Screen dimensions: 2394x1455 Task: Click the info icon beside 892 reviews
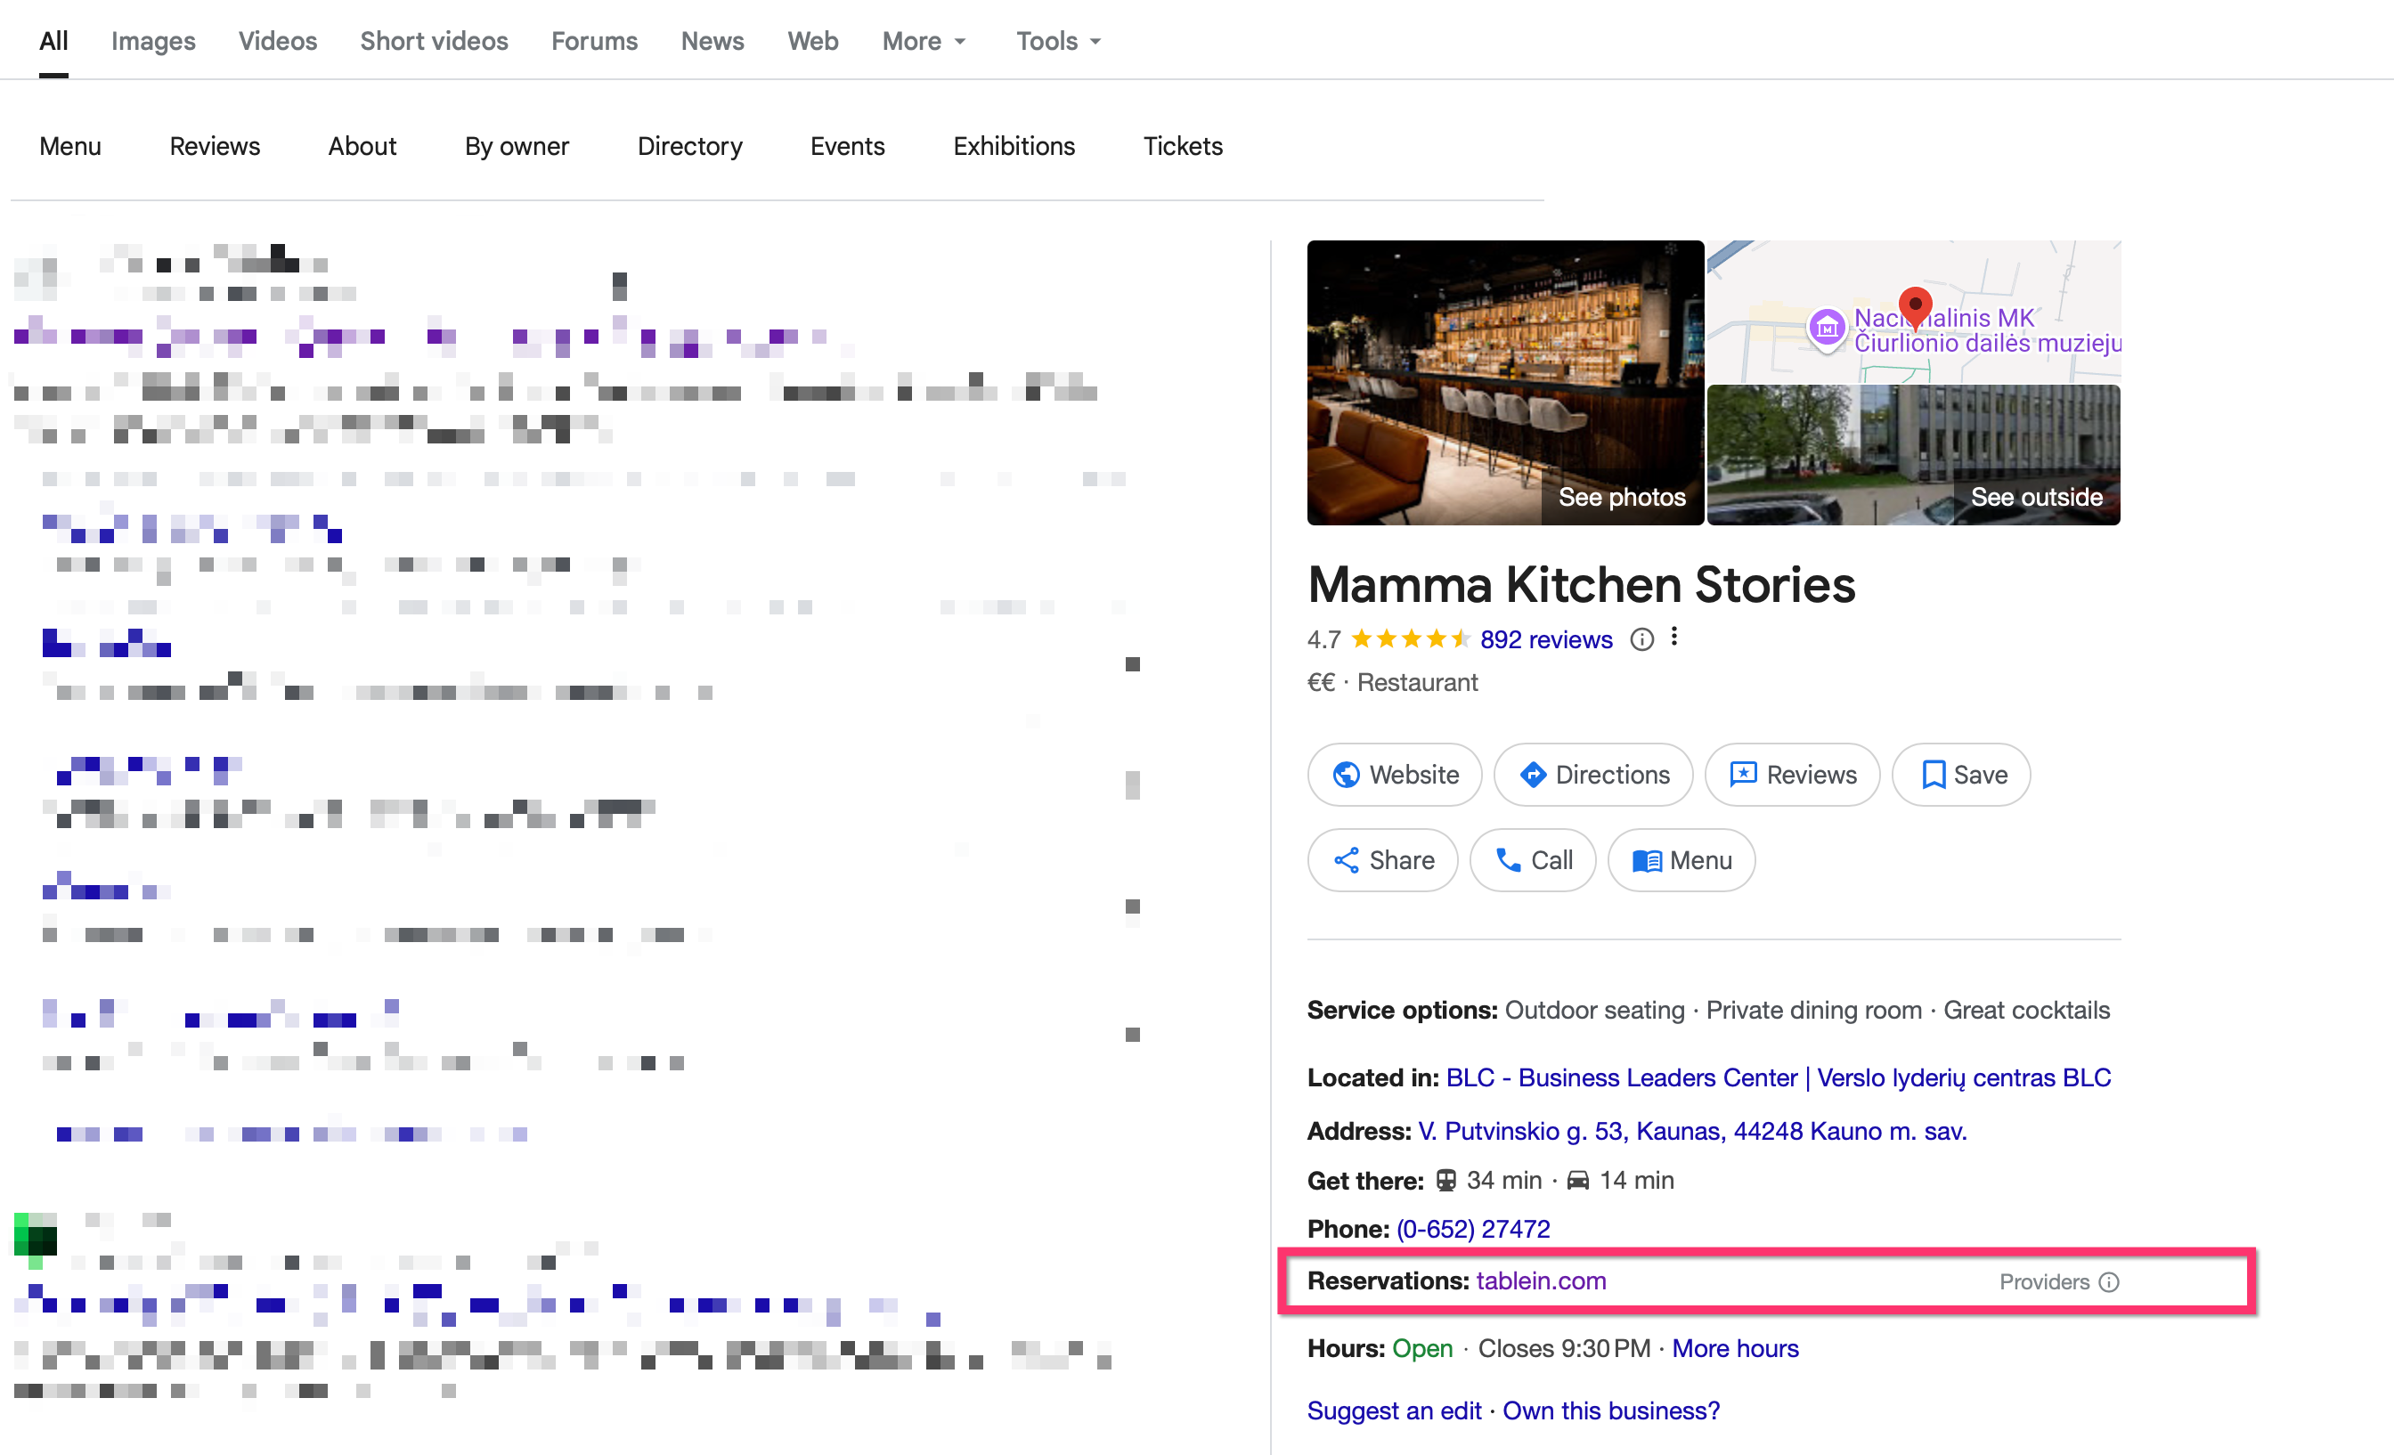tap(1641, 639)
